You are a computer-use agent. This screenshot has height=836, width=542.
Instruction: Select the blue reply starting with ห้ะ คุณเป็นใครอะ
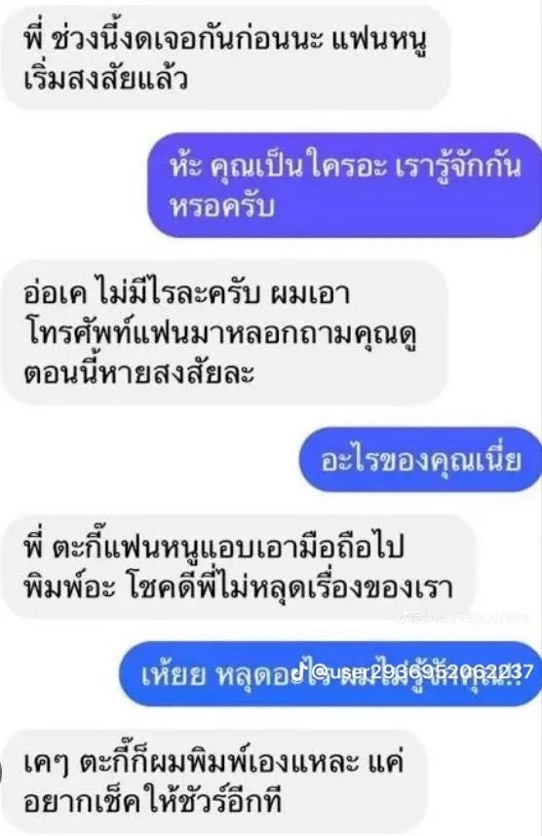pyautogui.click(x=345, y=185)
